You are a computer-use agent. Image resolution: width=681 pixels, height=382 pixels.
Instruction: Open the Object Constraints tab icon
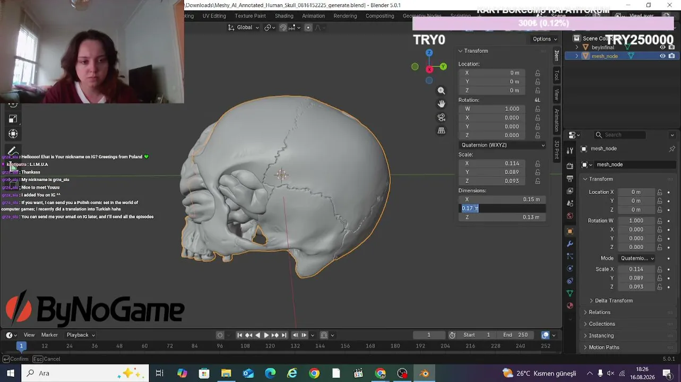point(570,281)
